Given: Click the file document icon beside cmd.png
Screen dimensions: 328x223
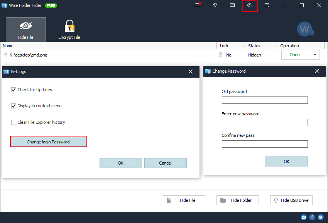Looking at the screenshot, I should point(5,55).
